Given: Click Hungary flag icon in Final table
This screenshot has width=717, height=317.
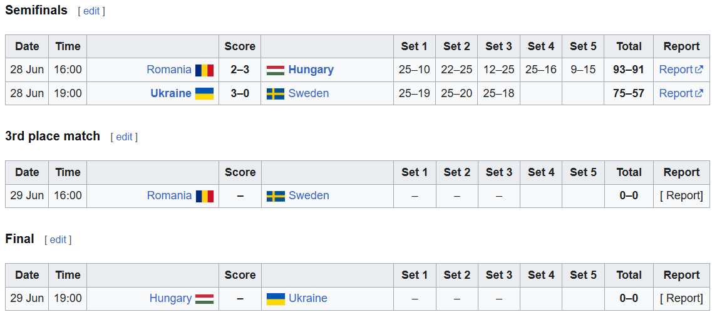Looking at the screenshot, I should click(205, 299).
